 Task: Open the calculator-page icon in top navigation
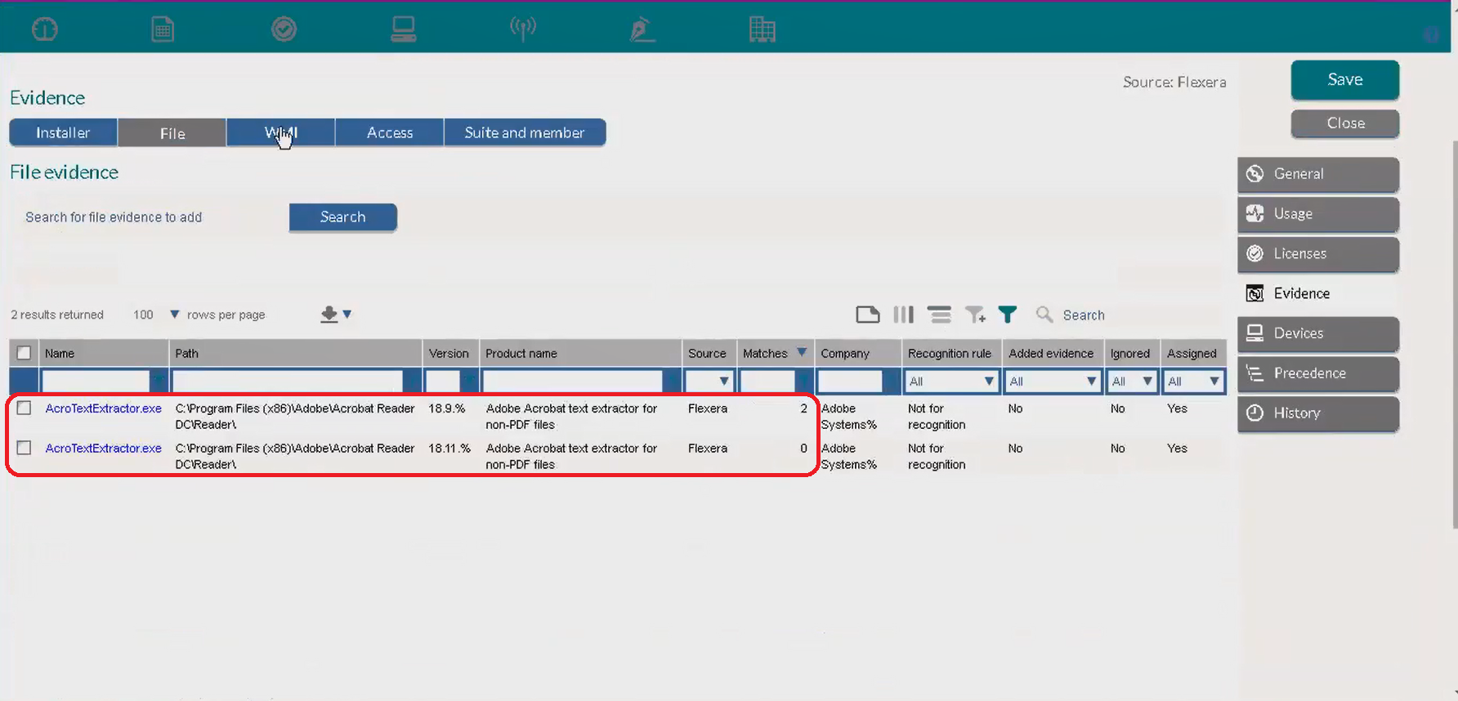coord(163,29)
